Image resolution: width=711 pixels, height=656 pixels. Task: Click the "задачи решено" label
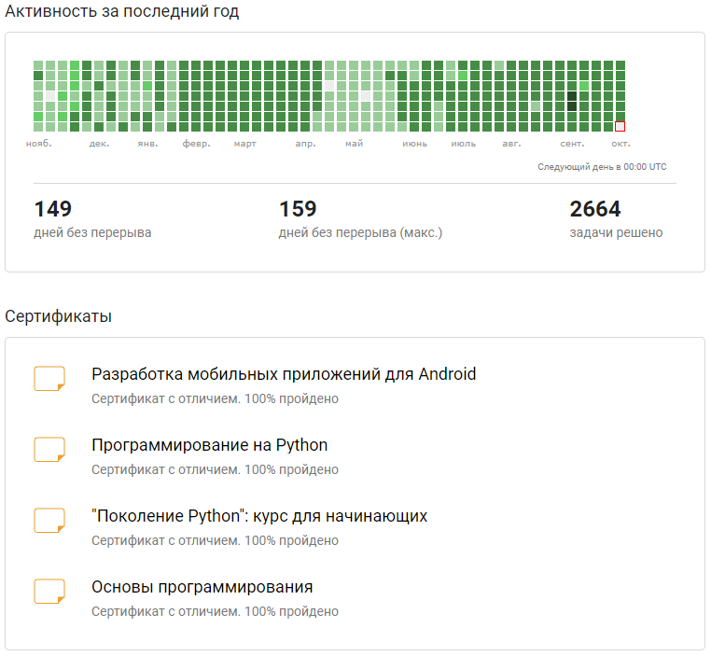pyautogui.click(x=616, y=232)
